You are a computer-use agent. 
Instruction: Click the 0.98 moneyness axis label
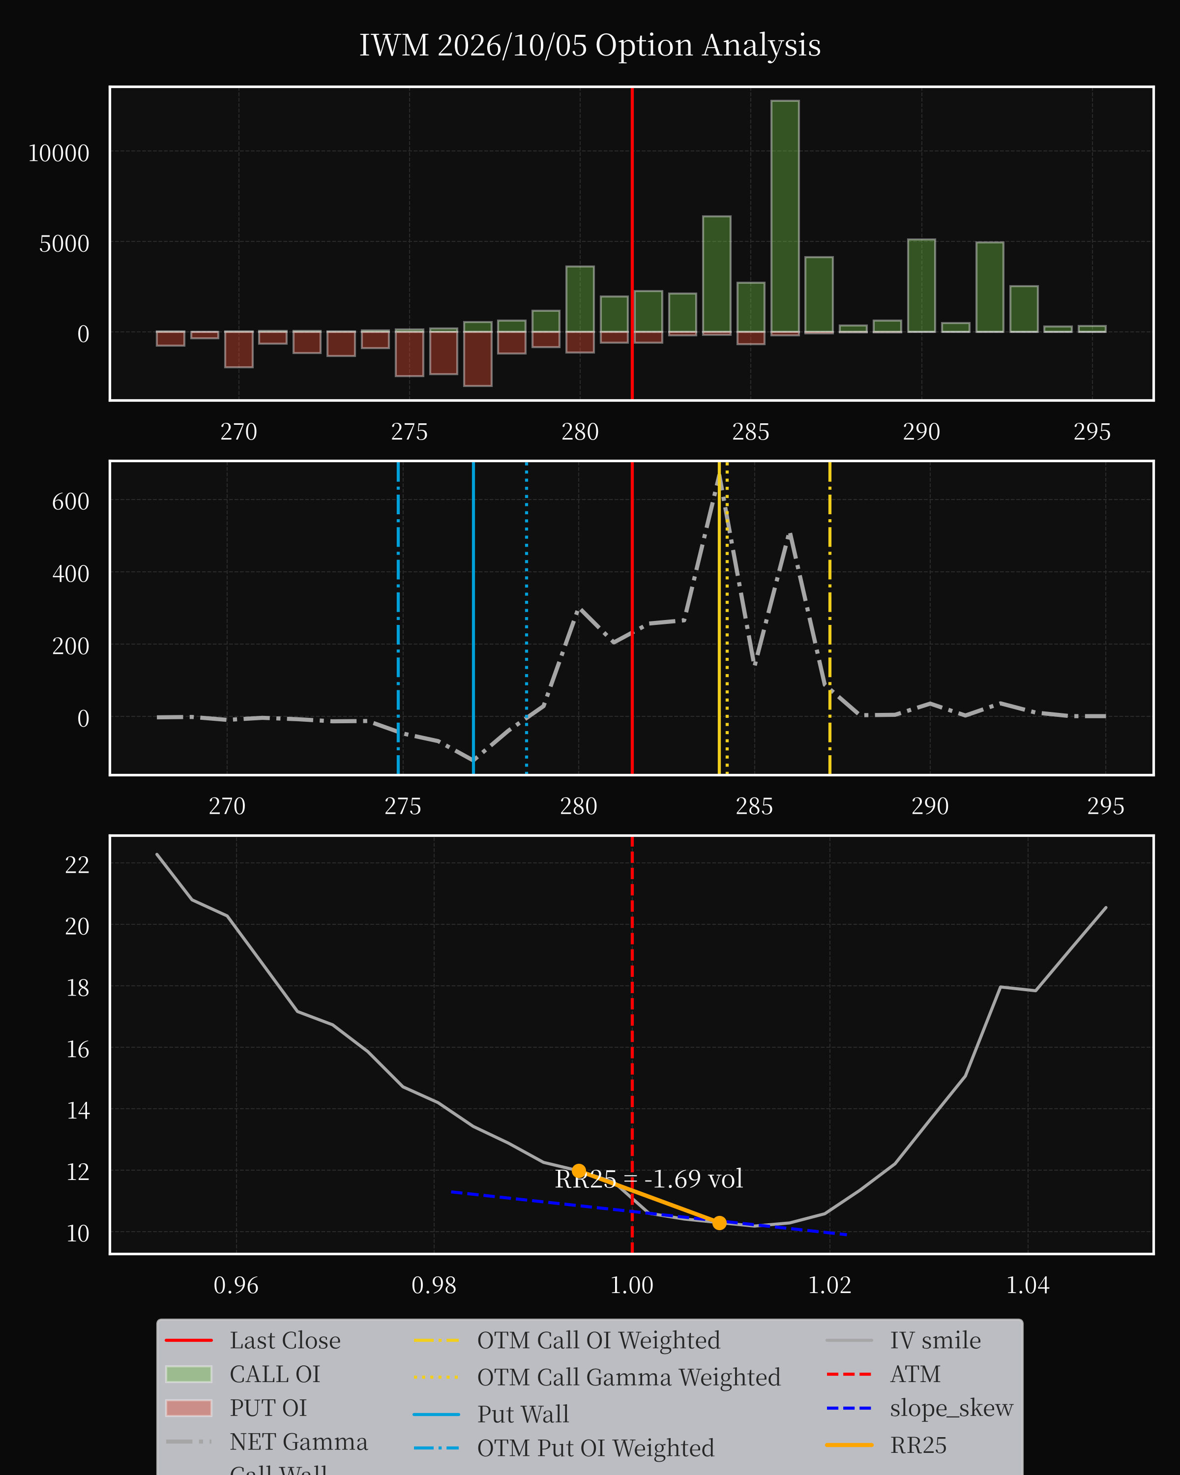pos(434,1286)
